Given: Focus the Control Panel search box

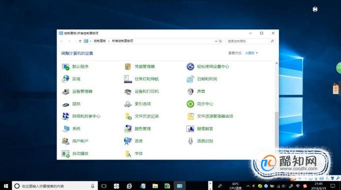Looking at the screenshot, I should 250,41.
